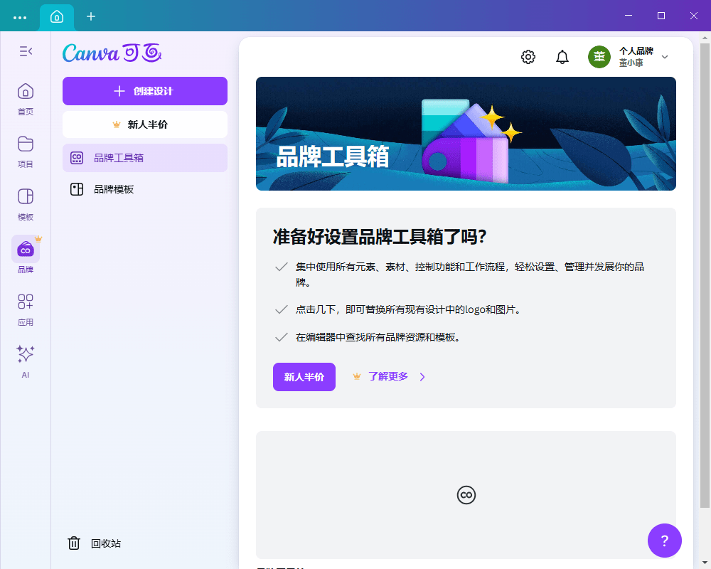Viewport: 711px width, 569px height.
Task: Check notifications via the bell icon
Action: [x=562, y=56]
